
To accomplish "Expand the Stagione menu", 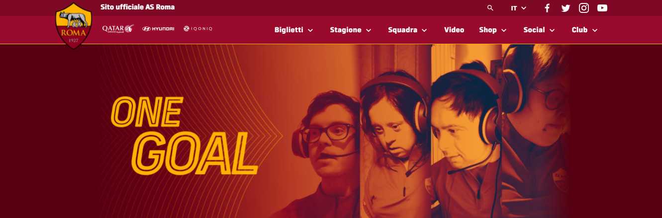I will [351, 30].
